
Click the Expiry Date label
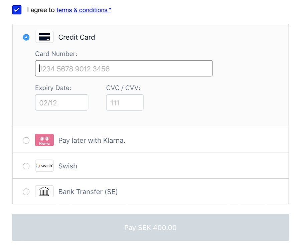pos(53,88)
